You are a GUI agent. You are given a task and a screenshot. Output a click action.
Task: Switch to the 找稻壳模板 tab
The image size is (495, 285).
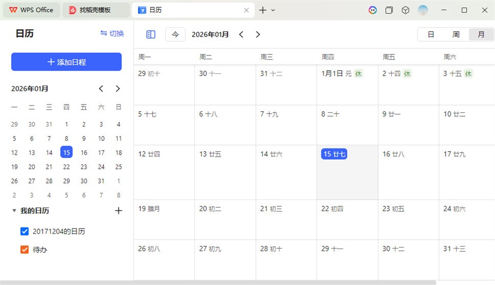[95, 10]
